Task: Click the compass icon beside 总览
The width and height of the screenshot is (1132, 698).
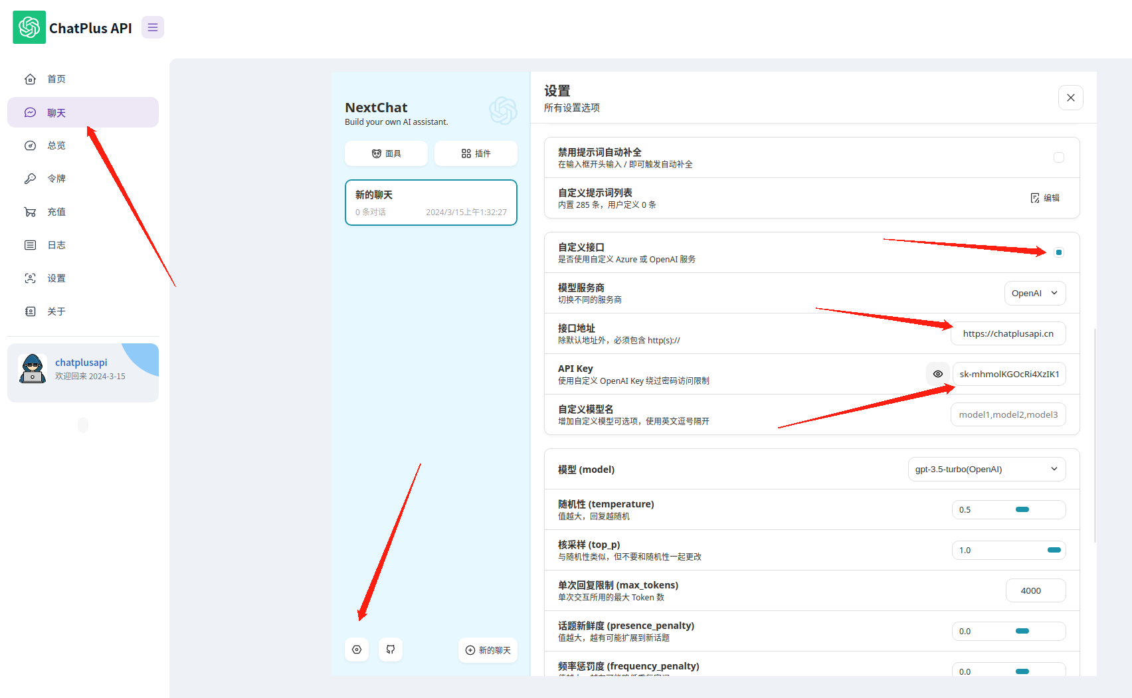Action: click(30, 145)
